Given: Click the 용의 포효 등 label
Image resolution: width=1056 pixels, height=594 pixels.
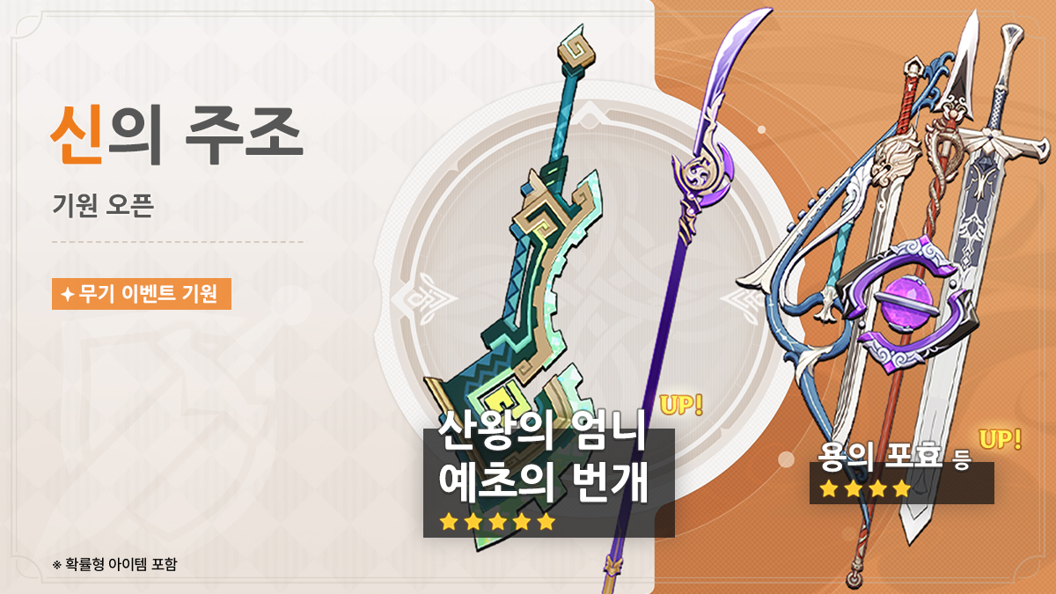Looking at the screenshot, I should pyautogui.click(x=893, y=457).
